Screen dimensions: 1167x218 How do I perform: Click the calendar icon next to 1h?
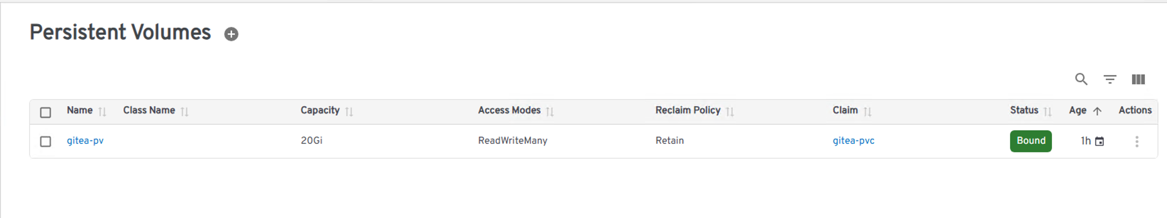tap(1099, 142)
